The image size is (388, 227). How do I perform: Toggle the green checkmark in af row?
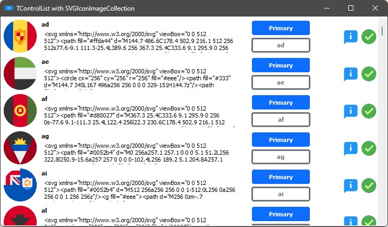(369, 111)
